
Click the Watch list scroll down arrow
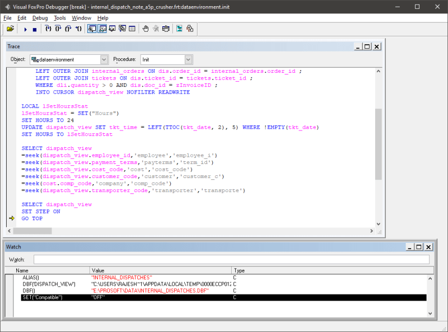tap(430, 314)
